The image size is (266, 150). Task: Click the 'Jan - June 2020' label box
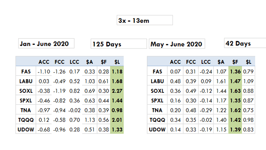pos(46,44)
